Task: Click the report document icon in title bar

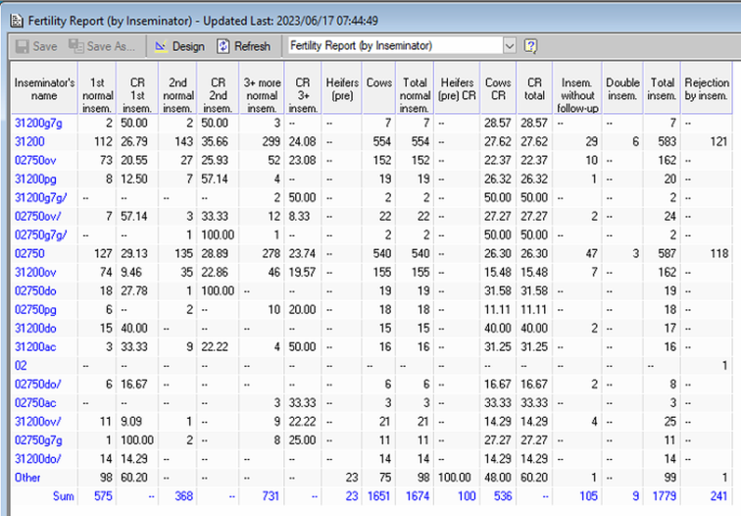Action: 17,21
